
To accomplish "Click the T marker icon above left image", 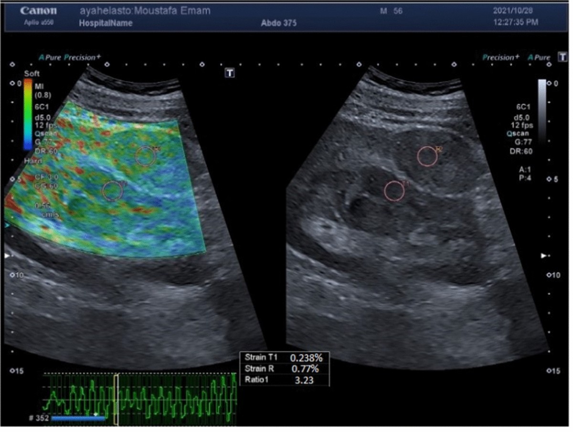I will [230, 73].
